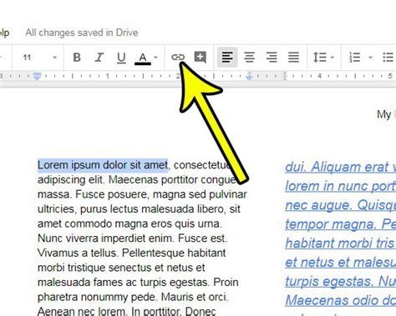Open the linked text 'Maecenas odio do'
The width and height of the screenshot is (396, 316).
point(340,300)
